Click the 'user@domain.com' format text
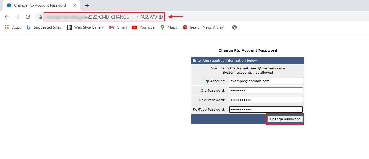 [x=267, y=68]
